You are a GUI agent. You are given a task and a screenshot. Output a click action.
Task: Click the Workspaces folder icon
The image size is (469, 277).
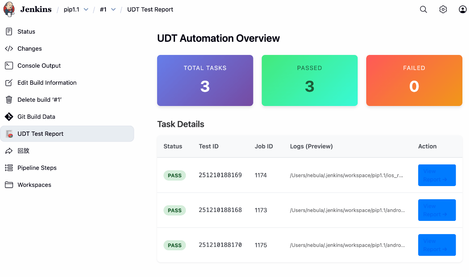click(9, 185)
